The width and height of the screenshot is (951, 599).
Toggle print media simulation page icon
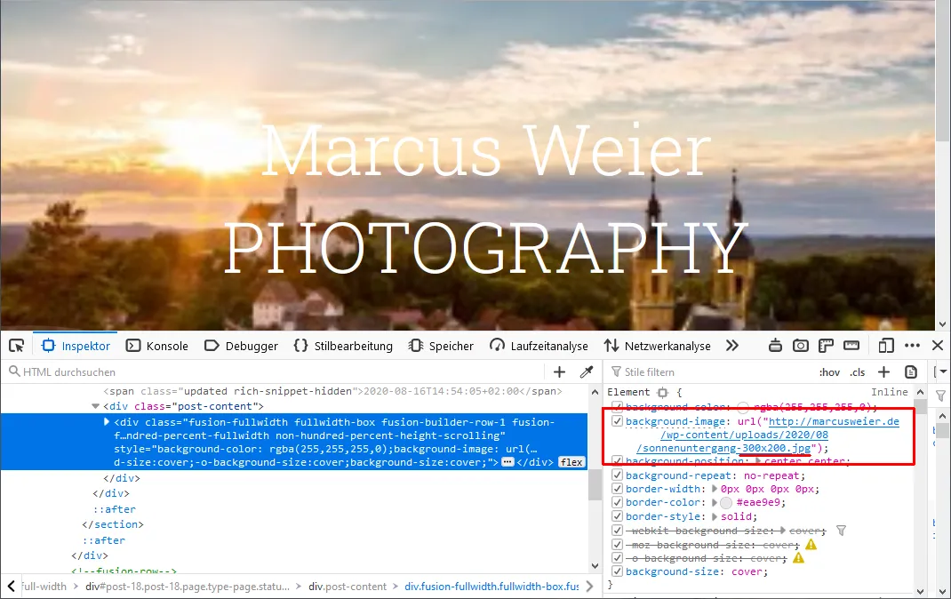911,372
